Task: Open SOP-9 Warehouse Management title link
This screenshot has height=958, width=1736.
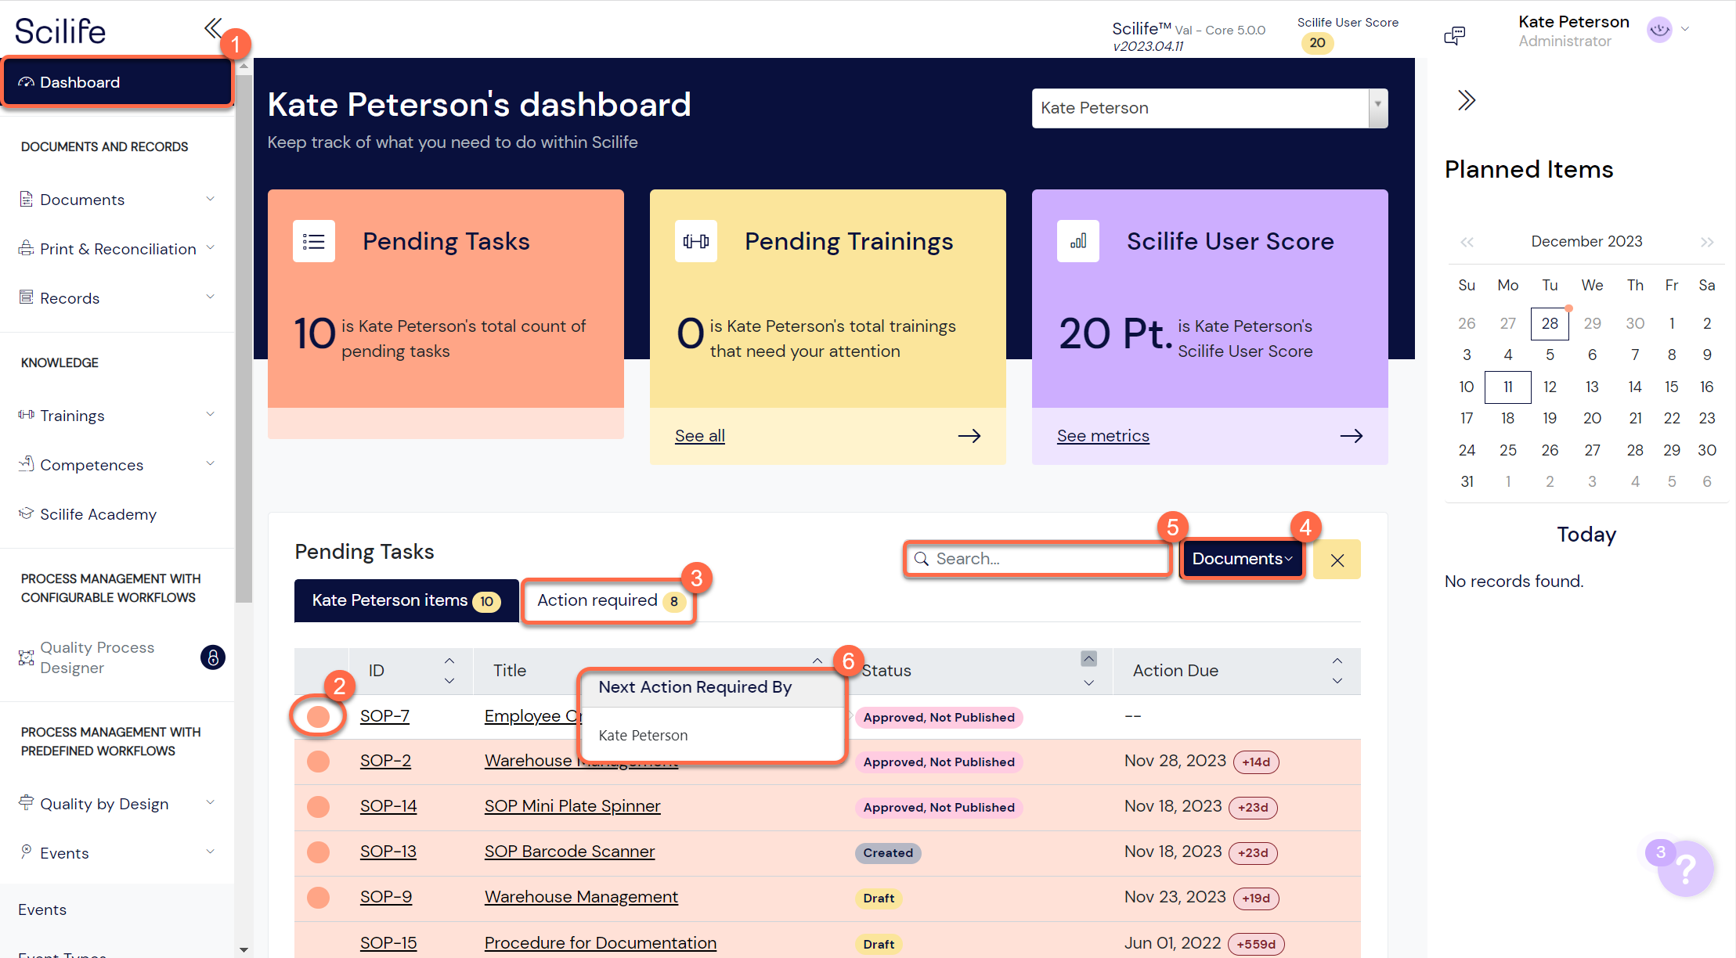Action: pos(581,897)
